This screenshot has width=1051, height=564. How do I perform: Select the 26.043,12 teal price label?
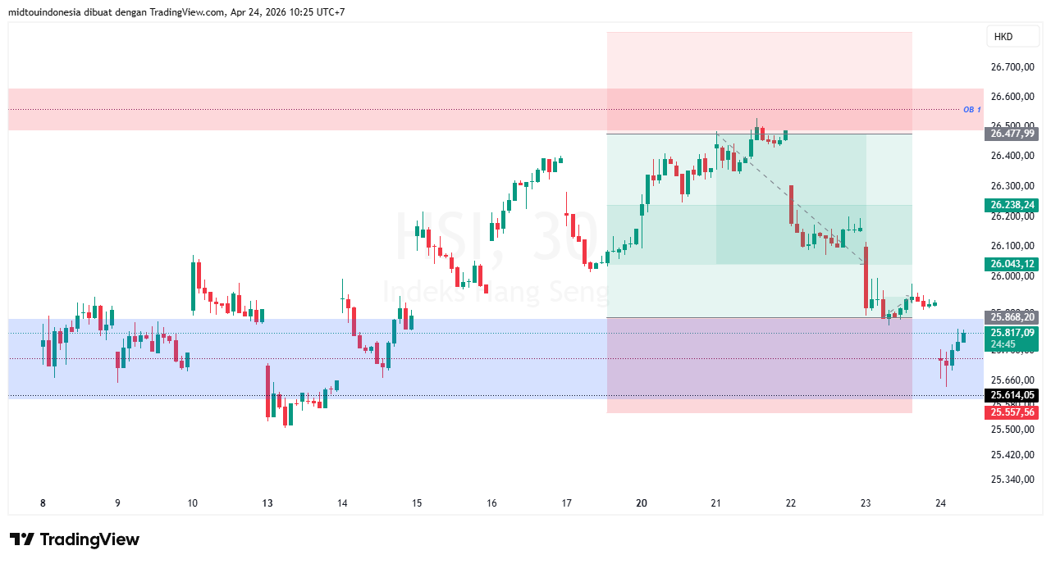pos(1012,264)
